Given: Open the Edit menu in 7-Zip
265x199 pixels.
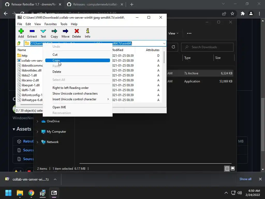Looking at the screenshot, I should click(28, 24).
